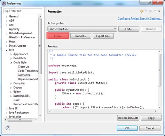Viewport: 165px width, 136px height.
Task: Click the forward navigation arrow icon
Action: point(150,11)
